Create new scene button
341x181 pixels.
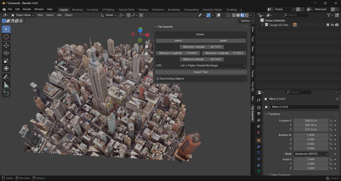point(298,9)
